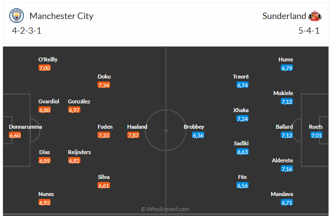The height and width of the screenshot is (216, 329).
Task: Open the Sunderland team name link
Action: pos(284,16)
